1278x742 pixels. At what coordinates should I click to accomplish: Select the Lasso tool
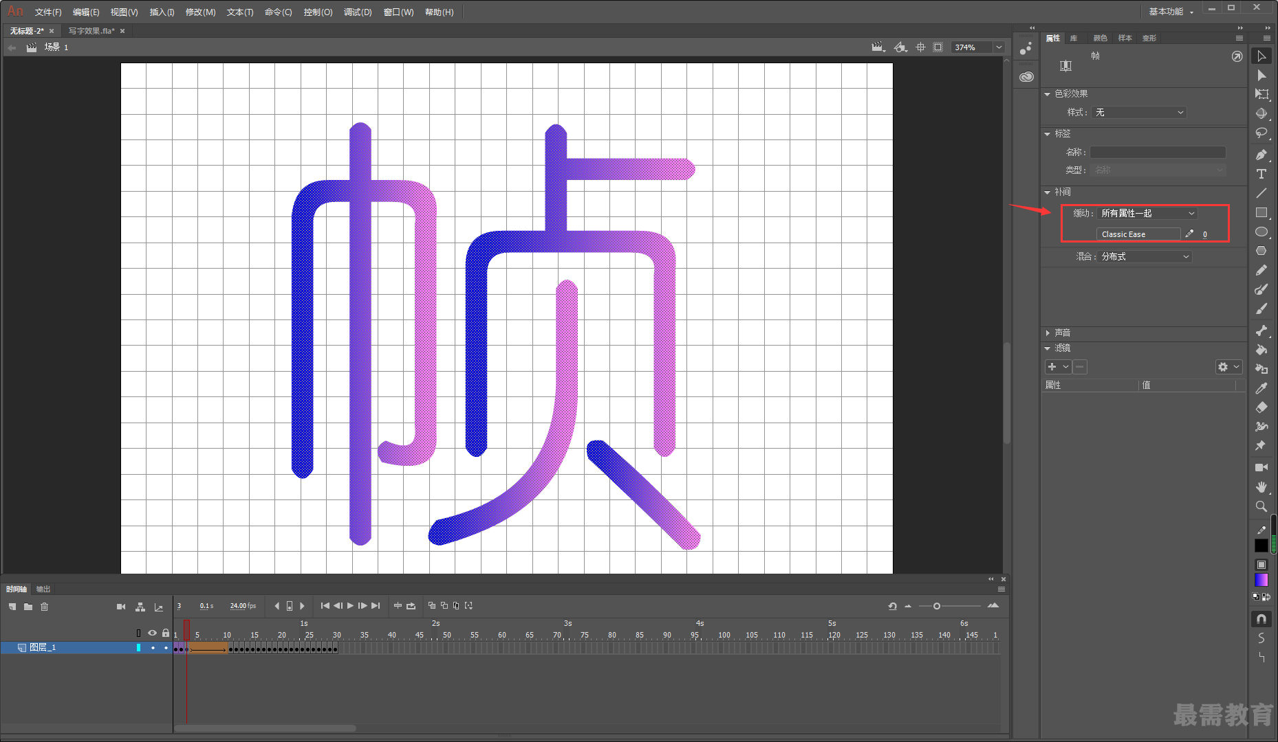click(1261, 133)
